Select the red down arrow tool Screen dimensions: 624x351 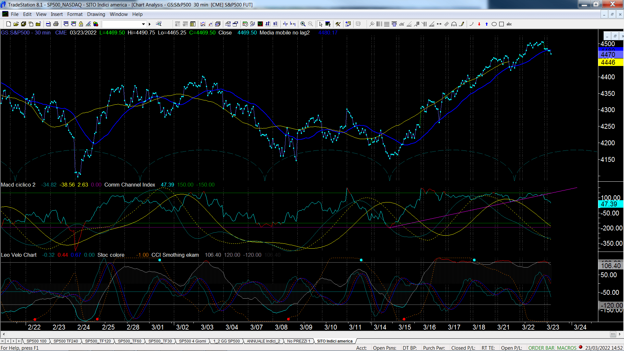pos(479,24)
